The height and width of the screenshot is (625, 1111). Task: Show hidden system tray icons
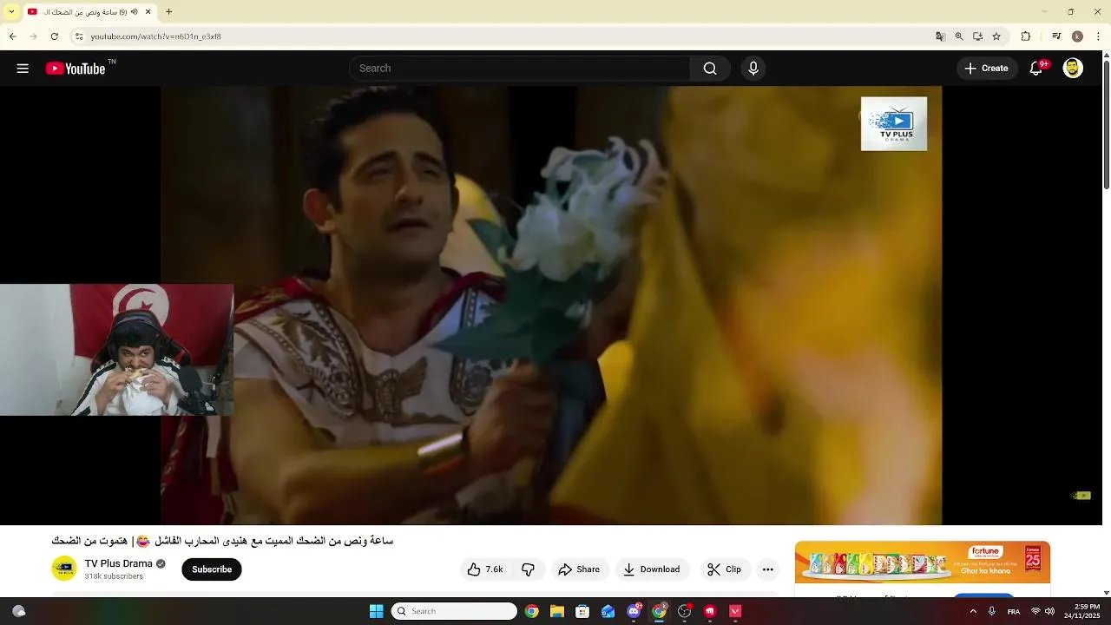tap(973, 611)
